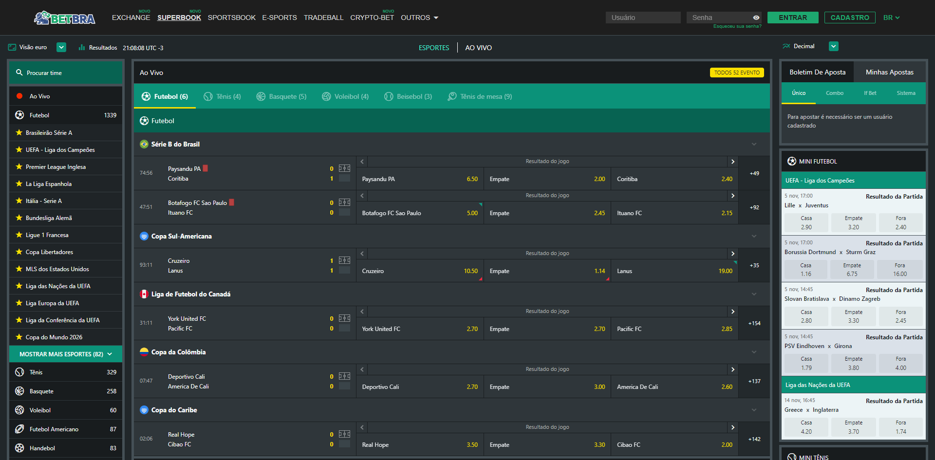
Task: Click the Voleibol icon in sidebar
Action: (x=19, y=410)
